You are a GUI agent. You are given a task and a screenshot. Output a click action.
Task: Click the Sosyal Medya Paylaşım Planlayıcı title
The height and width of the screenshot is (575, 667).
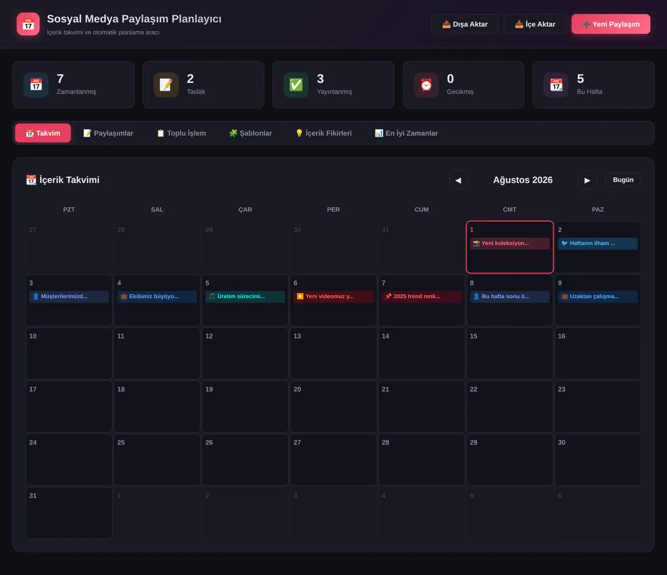point(134,19)
